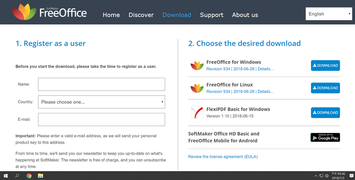Show hidden system tray icons
This screenshot has height=180, width=355.
coord(316,176)
